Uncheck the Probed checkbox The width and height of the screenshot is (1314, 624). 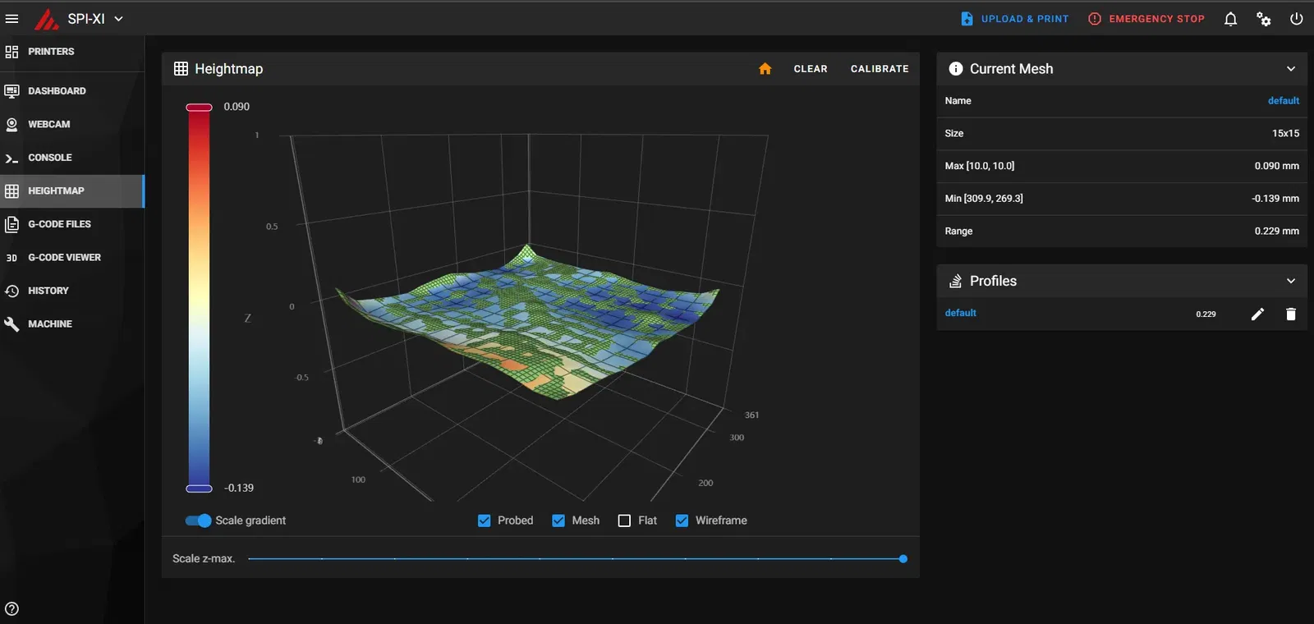[485, 521]
